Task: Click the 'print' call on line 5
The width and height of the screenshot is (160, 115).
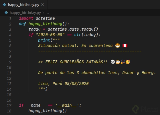Action: click(44, 40)
